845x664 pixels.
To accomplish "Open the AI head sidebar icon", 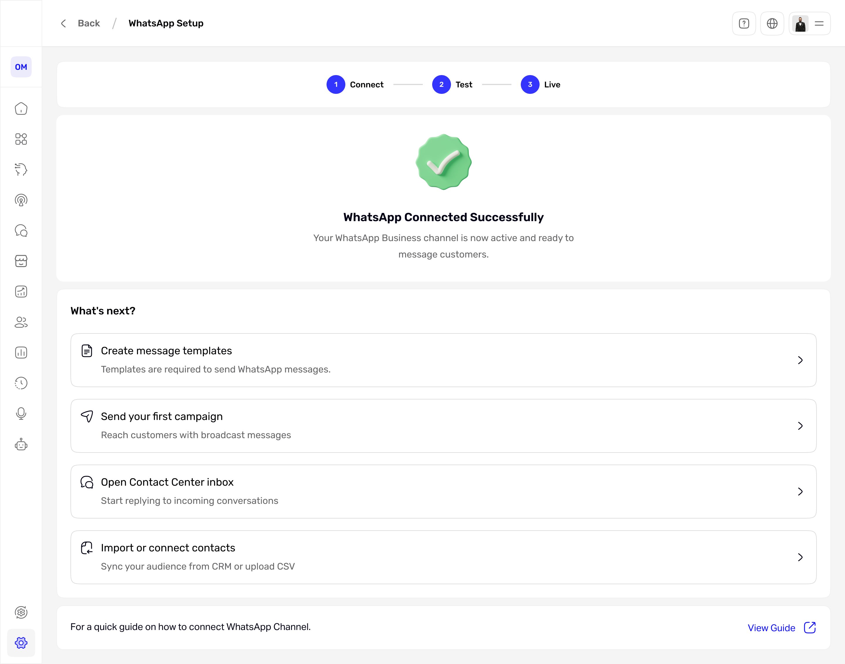I will [21, 170].
